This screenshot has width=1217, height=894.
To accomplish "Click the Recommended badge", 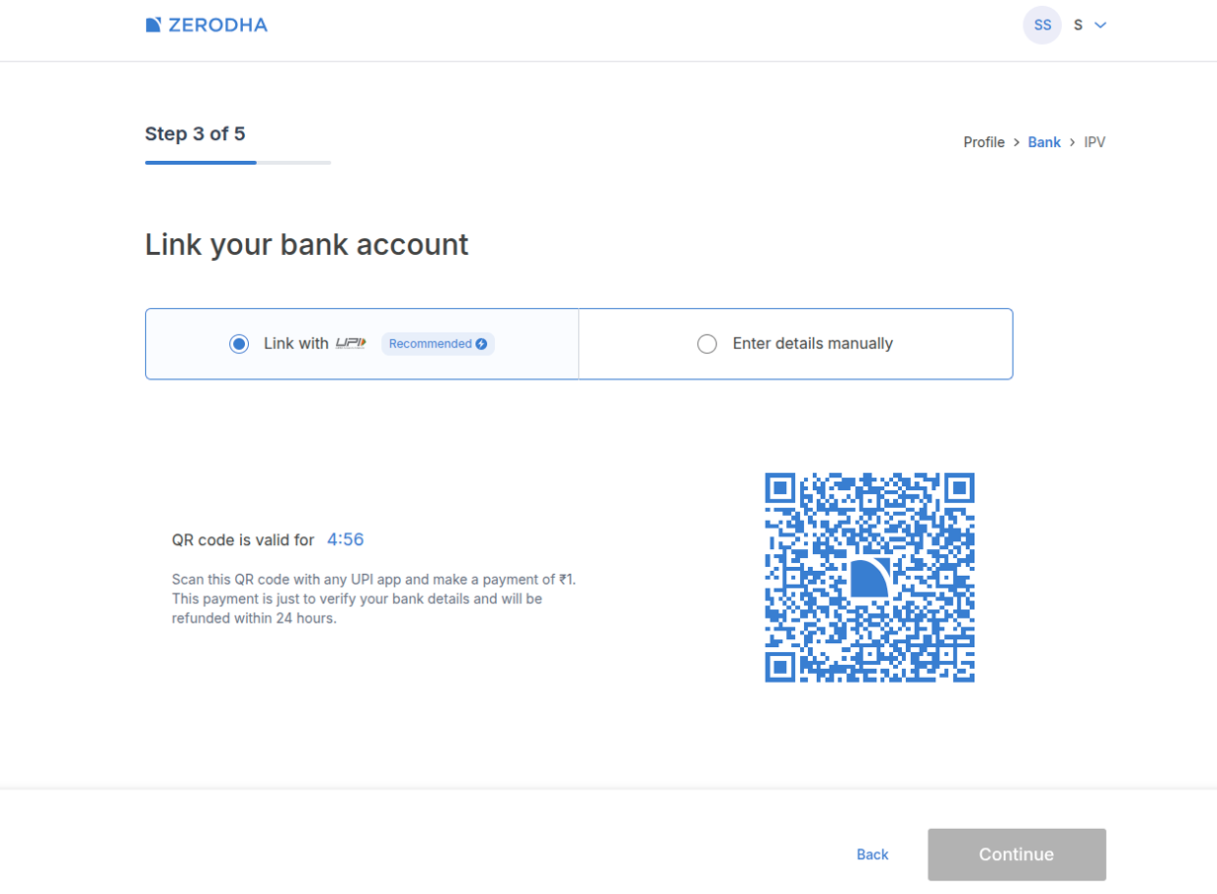I will (432, 344).
